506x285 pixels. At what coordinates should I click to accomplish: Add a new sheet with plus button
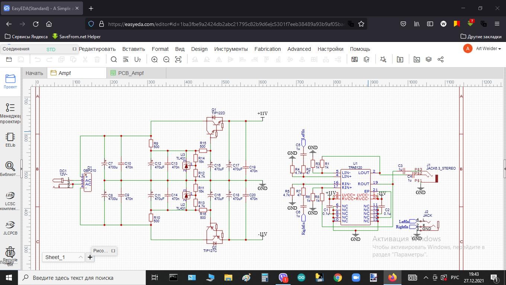coord(90,257)
